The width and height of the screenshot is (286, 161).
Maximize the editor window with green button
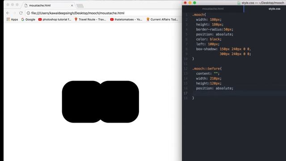coord(195,3)
